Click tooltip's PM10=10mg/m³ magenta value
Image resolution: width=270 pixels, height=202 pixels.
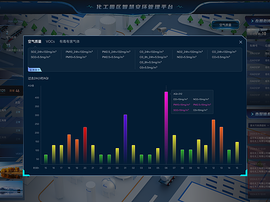pos(182,105)
